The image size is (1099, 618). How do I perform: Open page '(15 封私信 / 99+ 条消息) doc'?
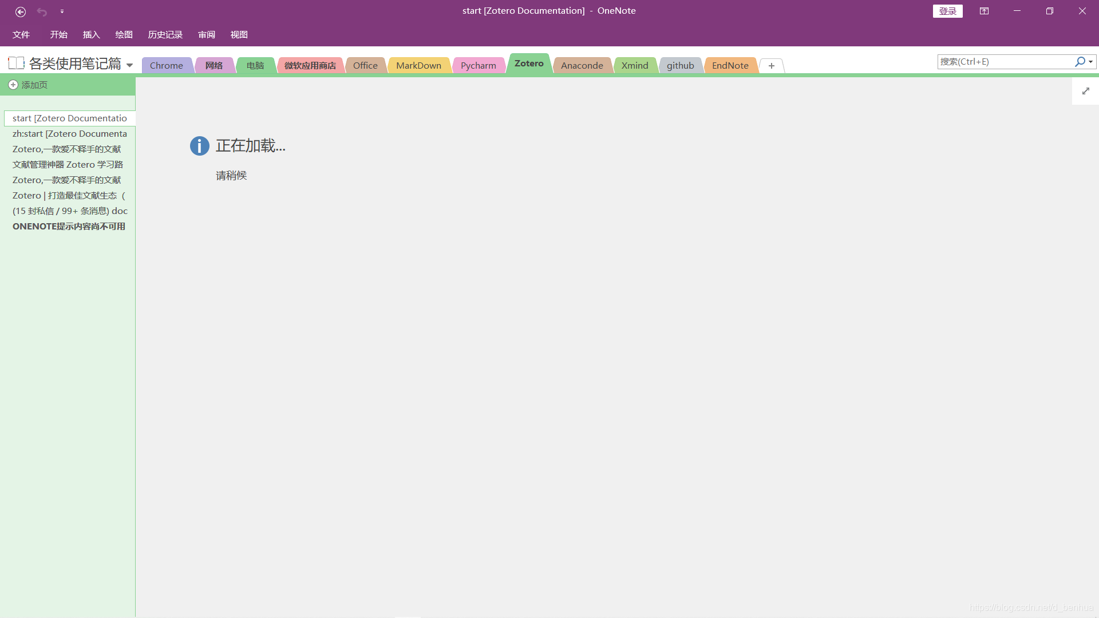pyautogui.click(x=70, y=211)
